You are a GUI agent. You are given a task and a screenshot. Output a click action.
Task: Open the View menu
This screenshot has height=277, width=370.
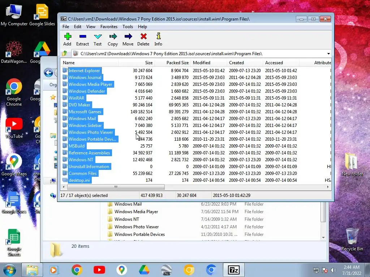[91, 27]
